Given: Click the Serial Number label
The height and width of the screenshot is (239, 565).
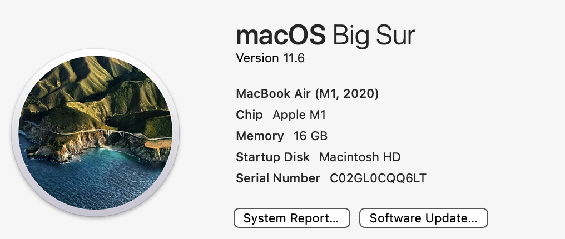Looking at the screenshot, I should [x=278, y=178].
